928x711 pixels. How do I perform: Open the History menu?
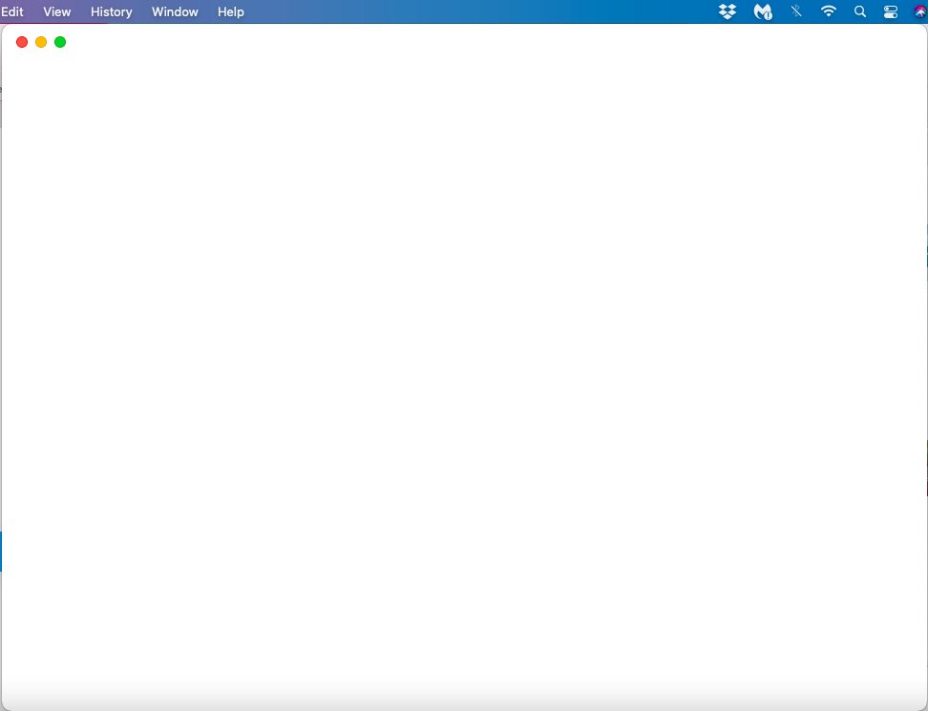tap(112, 11)
